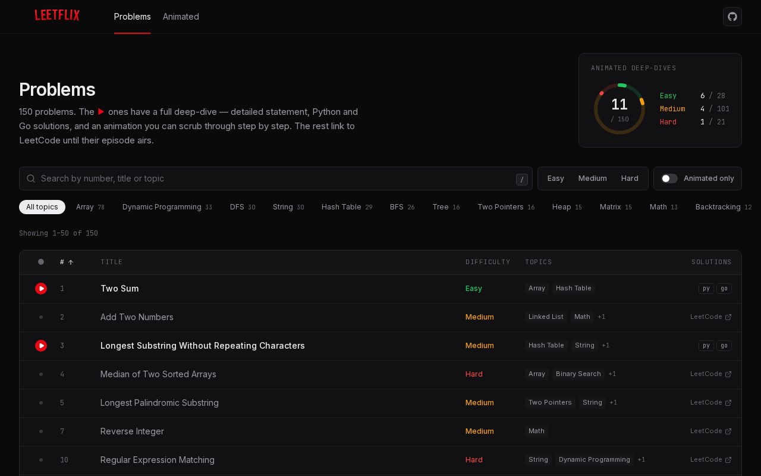
Task: Filter by the String topic chip
Action: coord(288,207)
